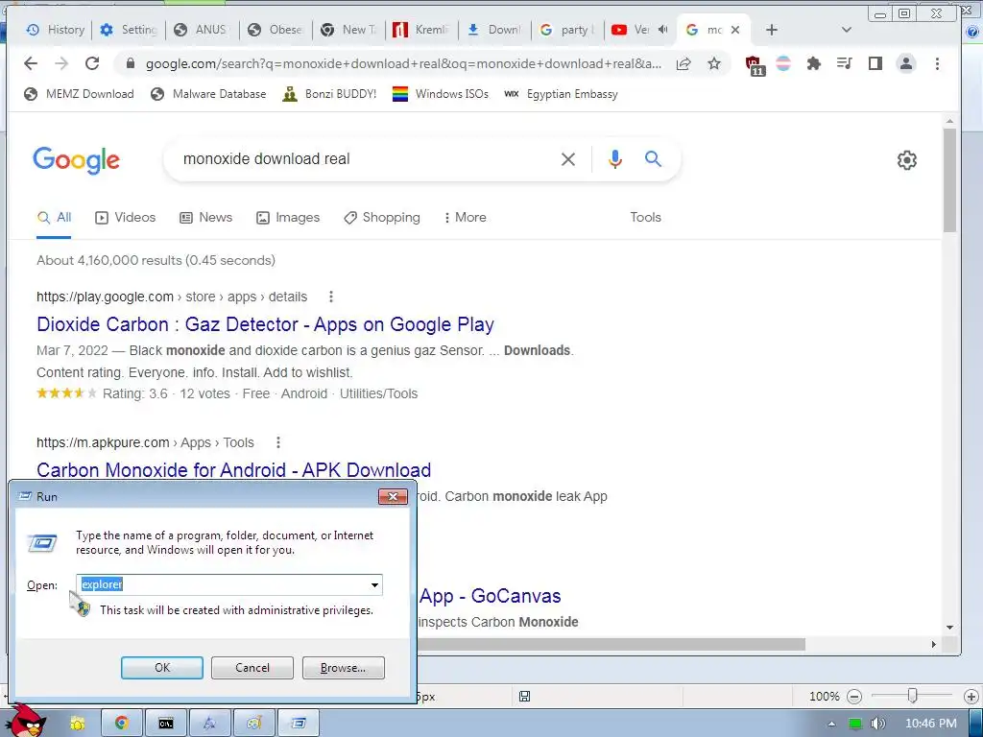Open options for the play.google.com result
Viewport: 983px width, 737px height.
tap(331, 297)
